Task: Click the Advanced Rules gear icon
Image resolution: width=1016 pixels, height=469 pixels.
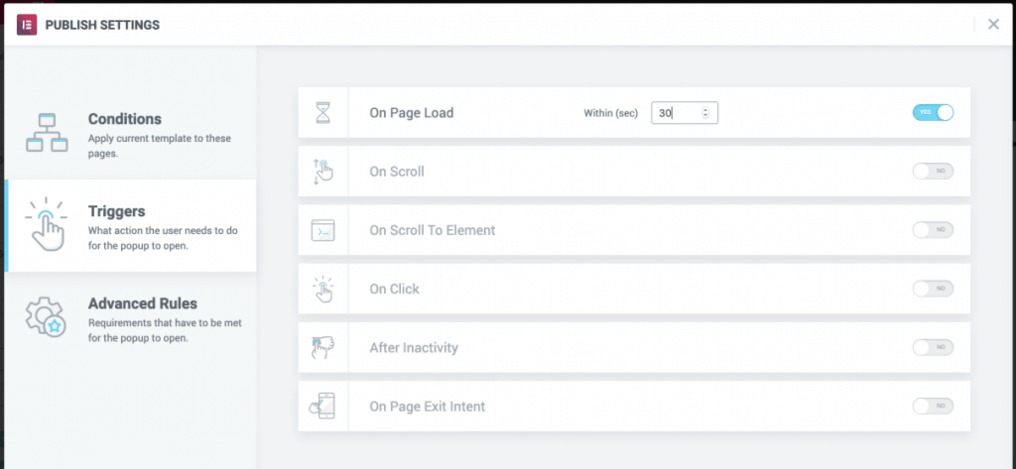Action: pyautogui.click(x=46, y=316)
